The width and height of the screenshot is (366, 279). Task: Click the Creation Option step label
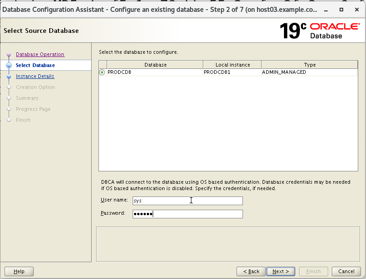point(36,87)
